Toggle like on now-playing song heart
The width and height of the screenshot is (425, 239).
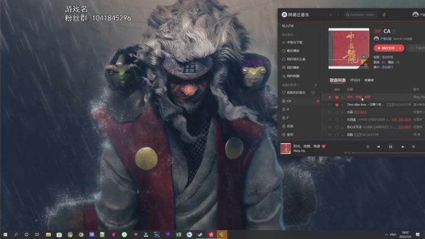(324, 147)
